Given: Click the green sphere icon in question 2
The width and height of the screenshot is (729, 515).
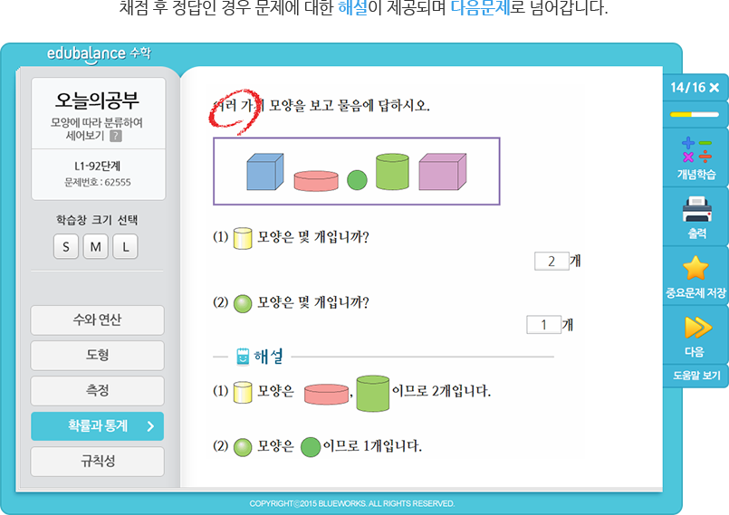Looking at the screenshot, I should [x=242, y=303].
